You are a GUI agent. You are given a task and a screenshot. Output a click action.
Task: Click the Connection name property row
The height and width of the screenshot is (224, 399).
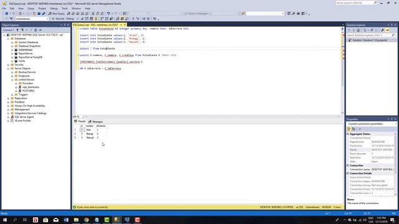[x=371, y=169]
